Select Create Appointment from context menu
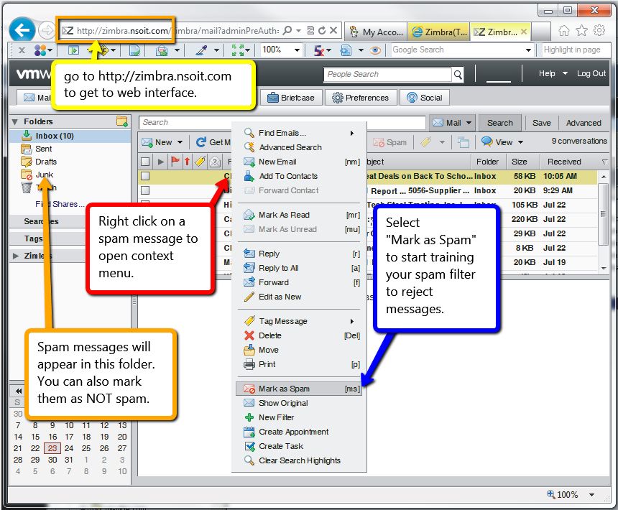This screenshot has height=510, width=618. (x=299, y=432)
